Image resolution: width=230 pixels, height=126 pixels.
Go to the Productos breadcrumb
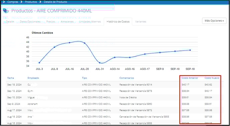(x=31, y=2)
